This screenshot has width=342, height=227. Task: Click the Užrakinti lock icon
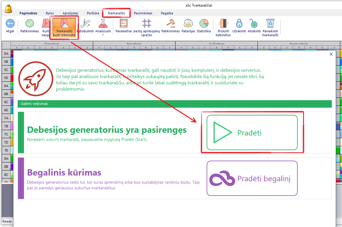[239, 24]
